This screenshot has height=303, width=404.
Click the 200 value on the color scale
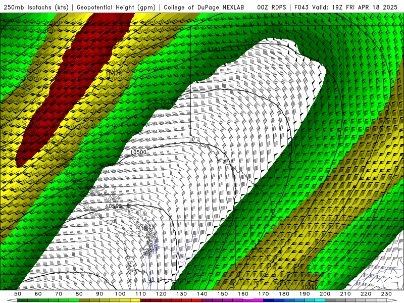pyautogui.click(x=325, y=294)
